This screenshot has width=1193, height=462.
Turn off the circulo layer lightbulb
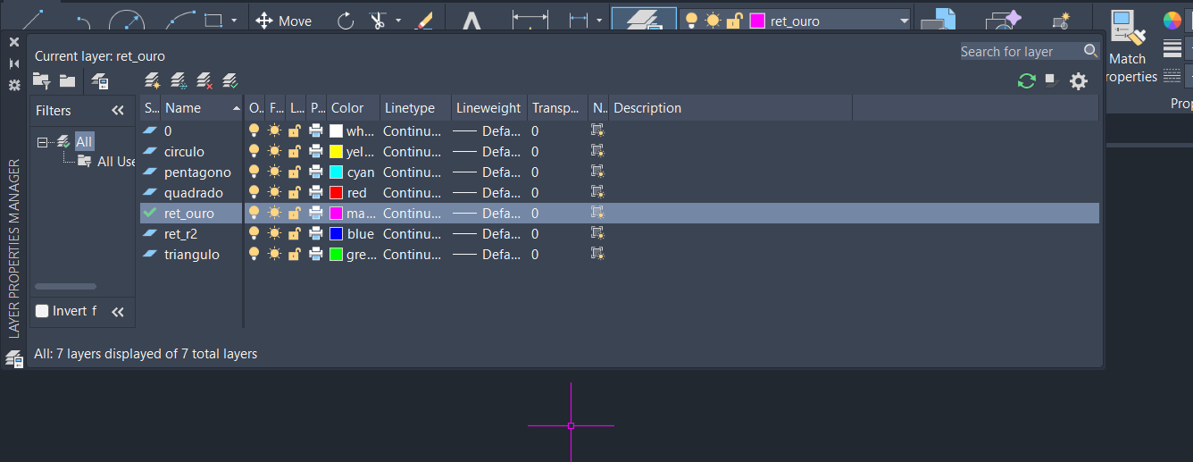[254, 152]
